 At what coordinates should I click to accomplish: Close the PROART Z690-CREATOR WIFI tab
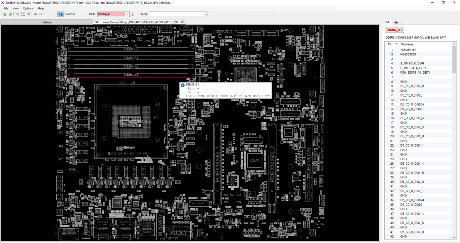[x=182, y=22]
